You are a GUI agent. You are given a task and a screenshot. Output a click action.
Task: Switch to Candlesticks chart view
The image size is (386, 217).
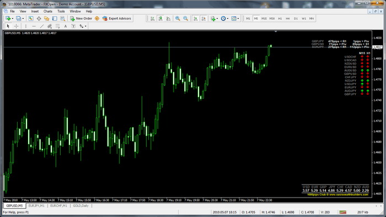click(x=160, y=18)
